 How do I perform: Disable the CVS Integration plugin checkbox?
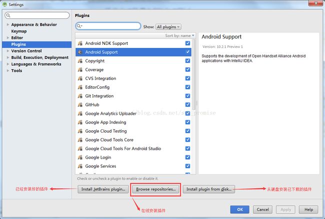point(187,78)
